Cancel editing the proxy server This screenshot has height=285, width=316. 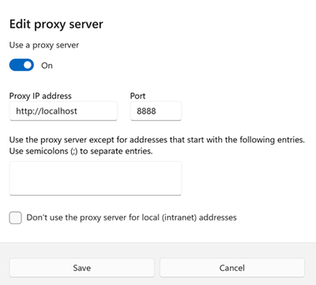(232, 268)
